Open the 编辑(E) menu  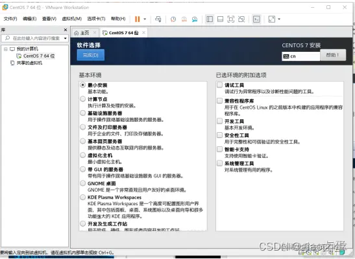pyautogui.click(x=29, y=19)
